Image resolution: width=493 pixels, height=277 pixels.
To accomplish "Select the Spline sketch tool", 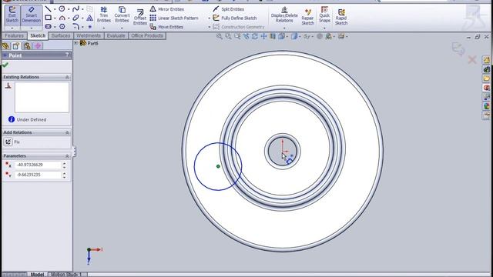I will [75, 9].
